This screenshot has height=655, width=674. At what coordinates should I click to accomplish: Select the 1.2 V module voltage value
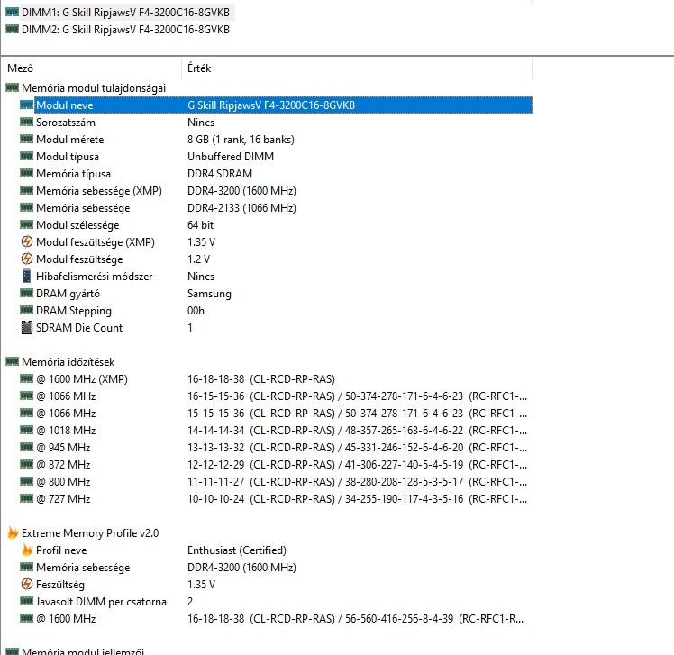(x=198, y=259)
